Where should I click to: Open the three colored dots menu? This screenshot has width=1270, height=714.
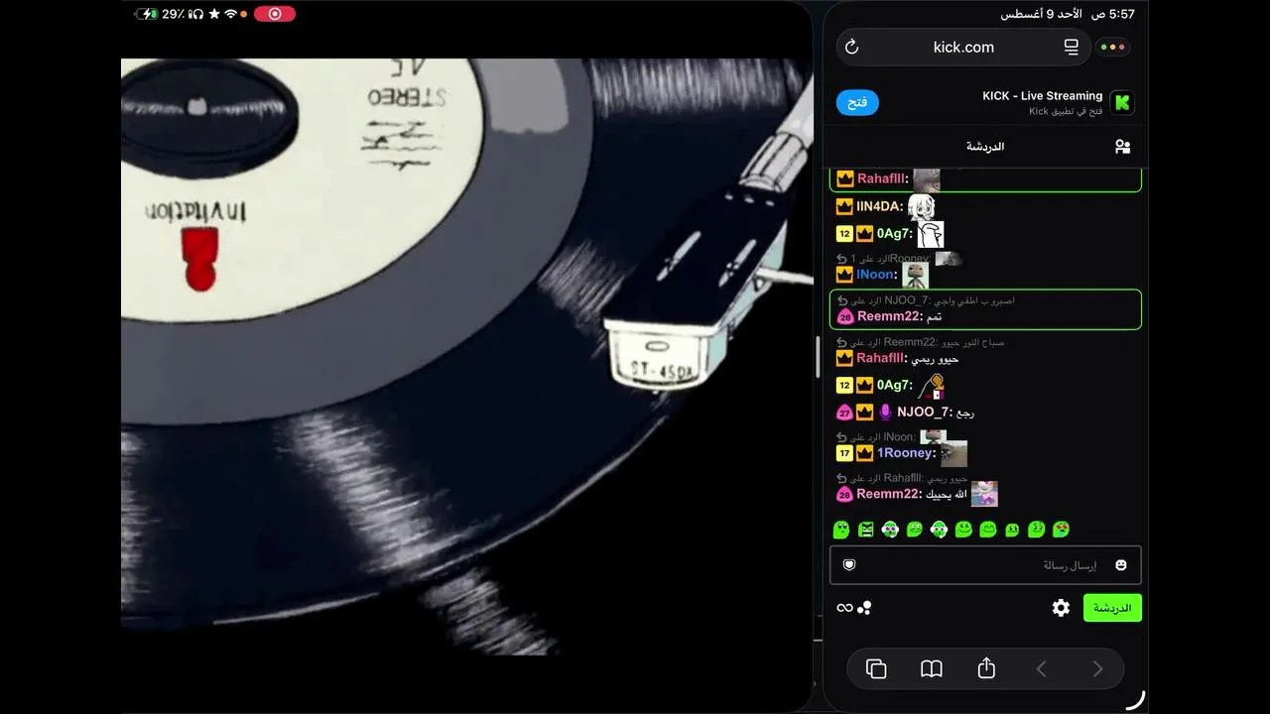[1114, 47]
